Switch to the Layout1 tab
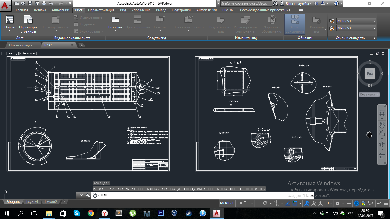Image resolution: width=390 pixels, height=219 pixels. 32,202
